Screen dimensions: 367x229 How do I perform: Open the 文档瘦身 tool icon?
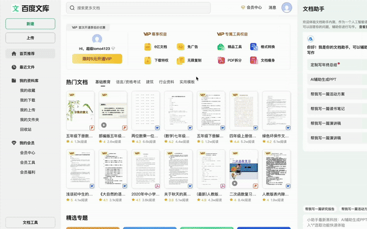[x=254, y=60]
